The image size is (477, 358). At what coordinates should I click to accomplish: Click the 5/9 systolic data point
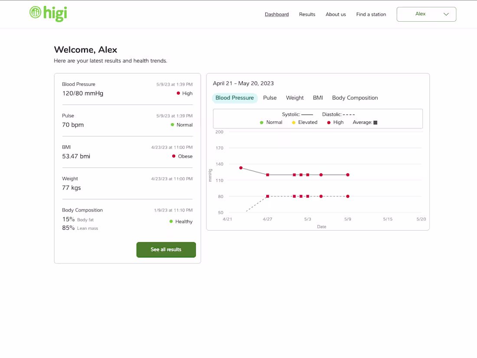tap(348, 175)
